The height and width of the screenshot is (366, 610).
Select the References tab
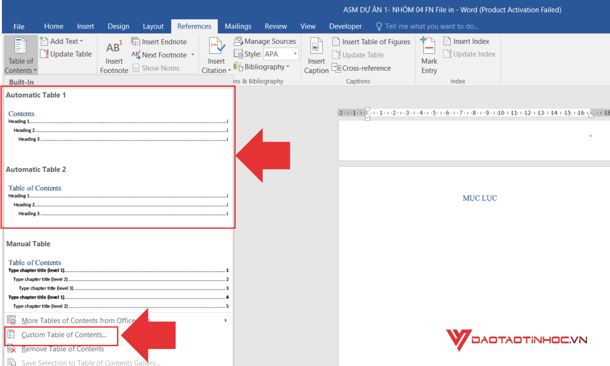coord(194,26)
